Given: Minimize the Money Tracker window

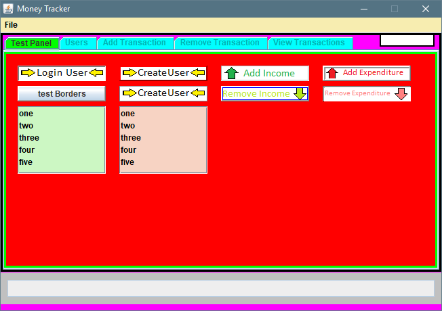Looking at the screenshot, I should (364, 9).
